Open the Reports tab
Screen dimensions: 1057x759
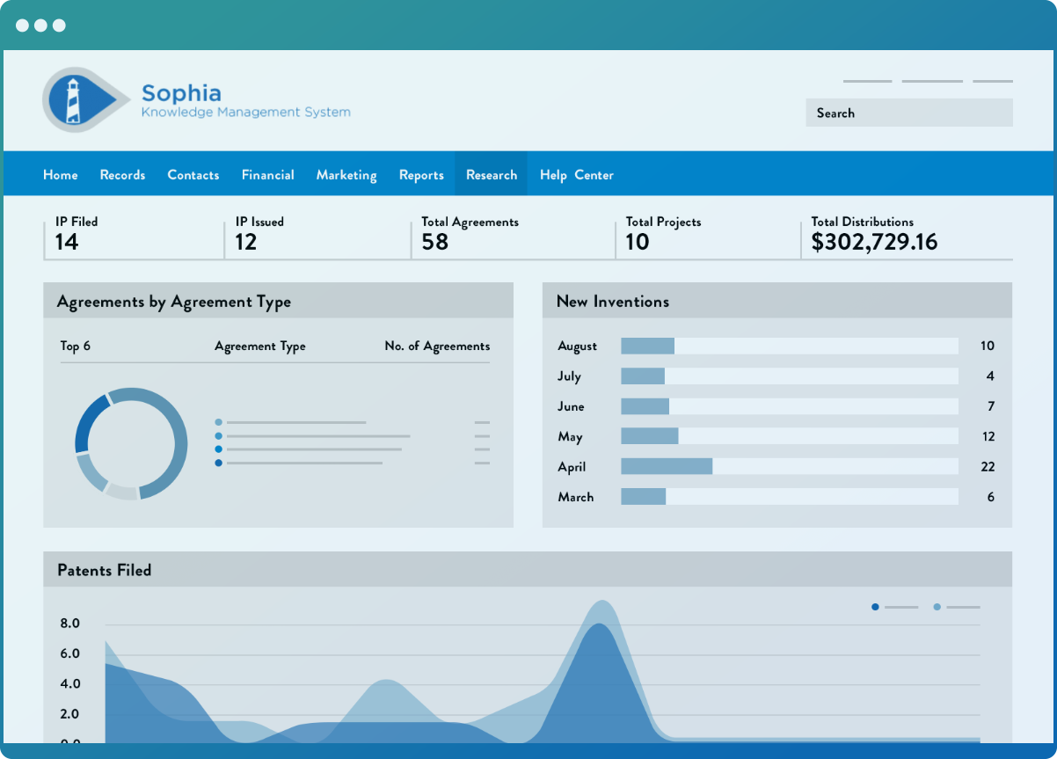coord(421,174)
